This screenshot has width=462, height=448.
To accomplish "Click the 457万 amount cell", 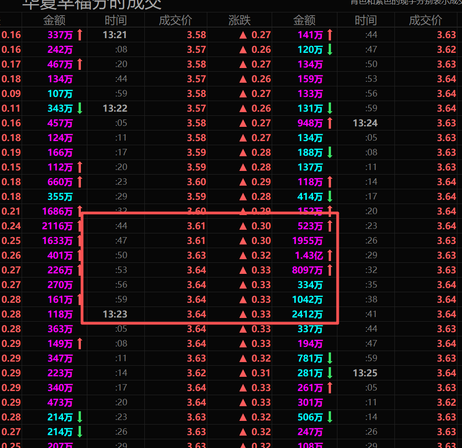I will pos(60,123).
